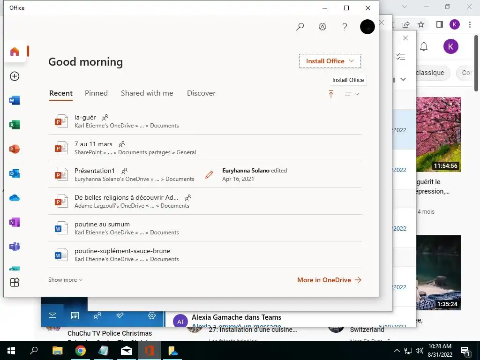This screenshot has height=360, width=480.
Task: Open poutine-suplément-sauce-brune document
Action: click(x=205, y=255)
